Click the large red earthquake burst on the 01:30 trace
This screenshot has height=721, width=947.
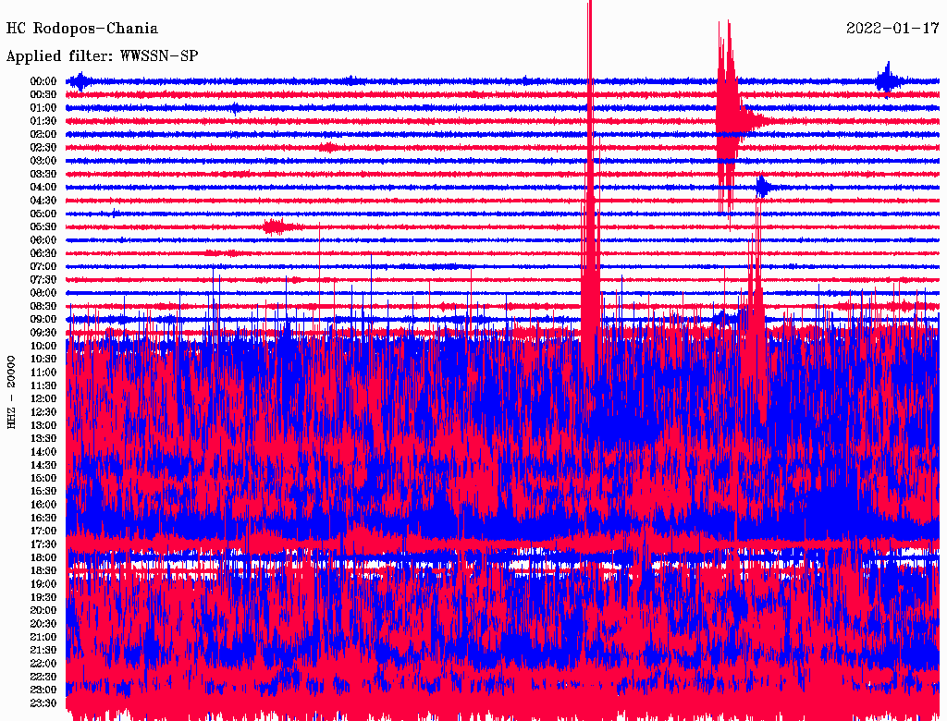(x=731, y=120)
